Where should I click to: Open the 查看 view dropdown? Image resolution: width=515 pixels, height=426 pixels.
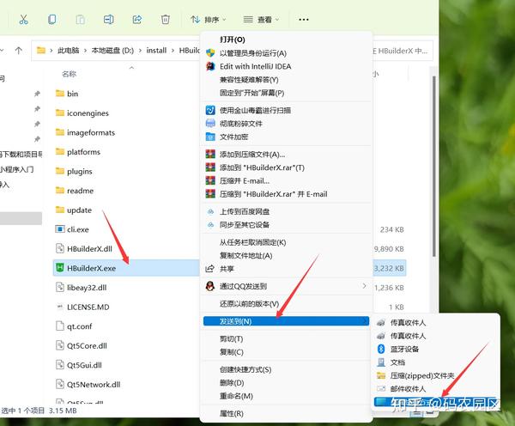pyautogui.click(x=261, y=20)
